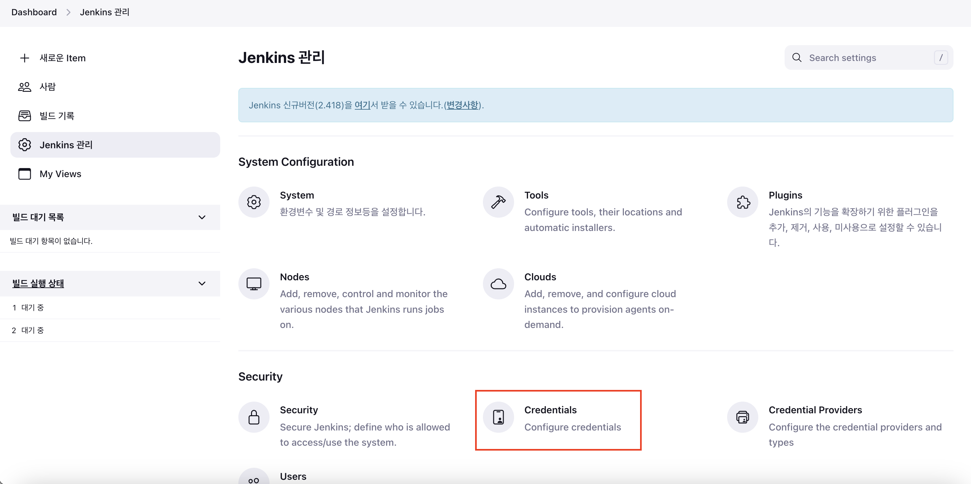Click the Security padlock icon
Screen dimensions: 971x484
(x=254, y=417)
